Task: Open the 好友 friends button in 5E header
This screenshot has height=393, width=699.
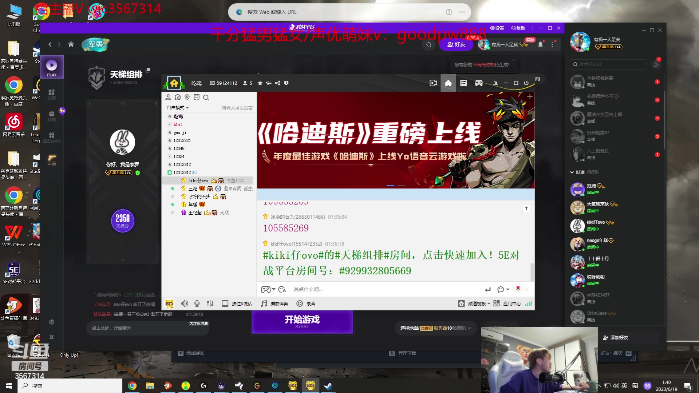Action: (x=456, y=44)
